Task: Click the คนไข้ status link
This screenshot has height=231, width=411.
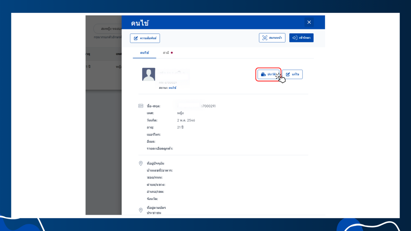Action: click(x=172, y=88)
